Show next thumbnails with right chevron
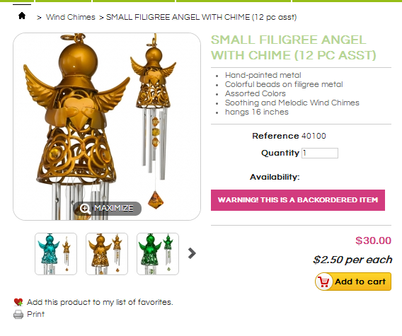This screenshot has height=336, width=402. pos(192,253)
